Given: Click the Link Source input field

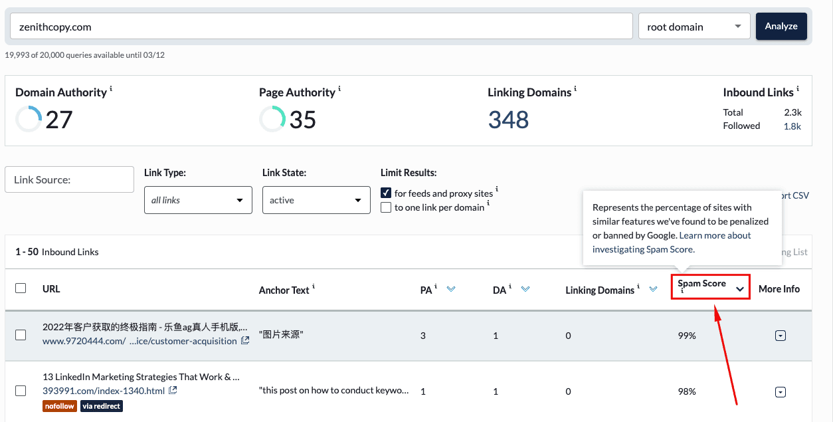Looking at the screenshot, I should tap(69, 179).
